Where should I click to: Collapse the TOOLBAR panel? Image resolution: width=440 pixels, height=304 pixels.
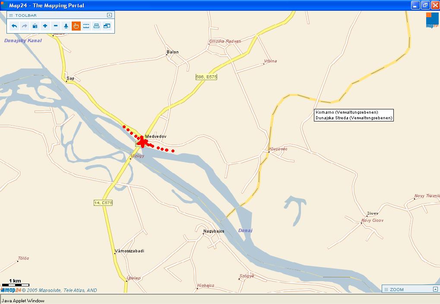point(109,15)
